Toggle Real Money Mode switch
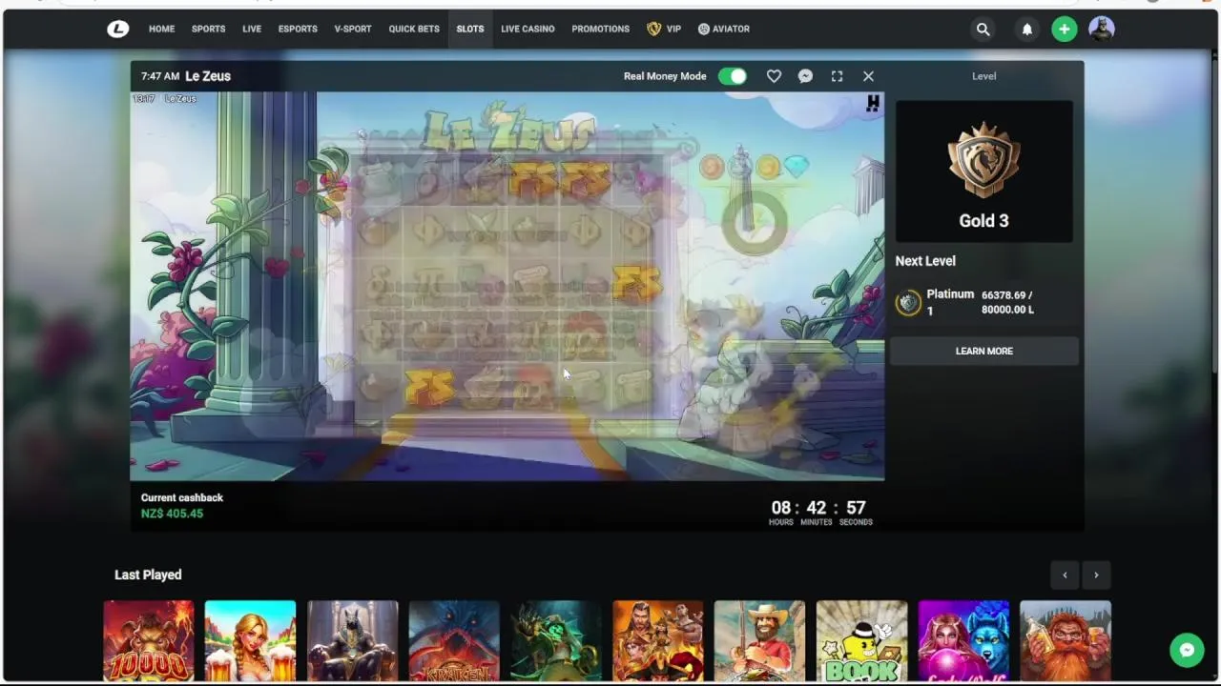This screenshot has height=686, width=1221. coord(733,76)
